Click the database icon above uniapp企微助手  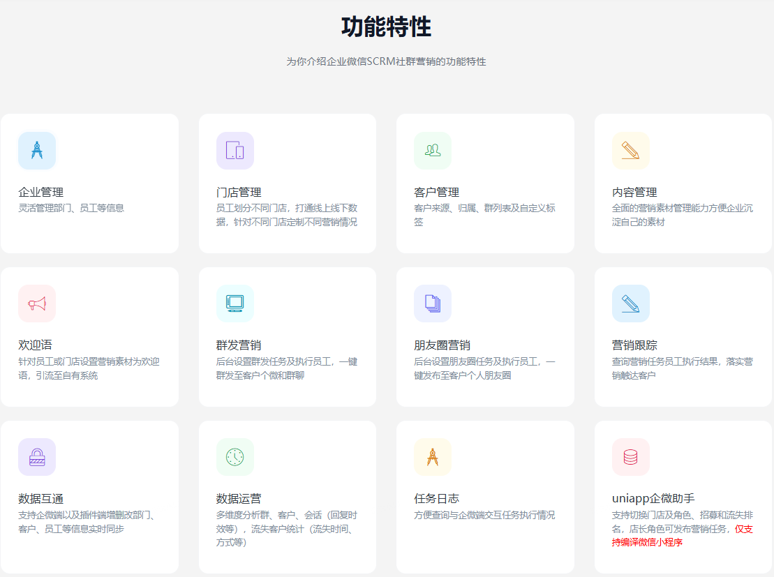click(x=630, y=457)
